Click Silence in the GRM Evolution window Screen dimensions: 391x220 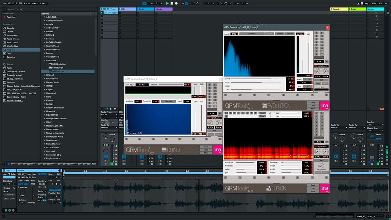pyautogui.click(x=290, y=34)
